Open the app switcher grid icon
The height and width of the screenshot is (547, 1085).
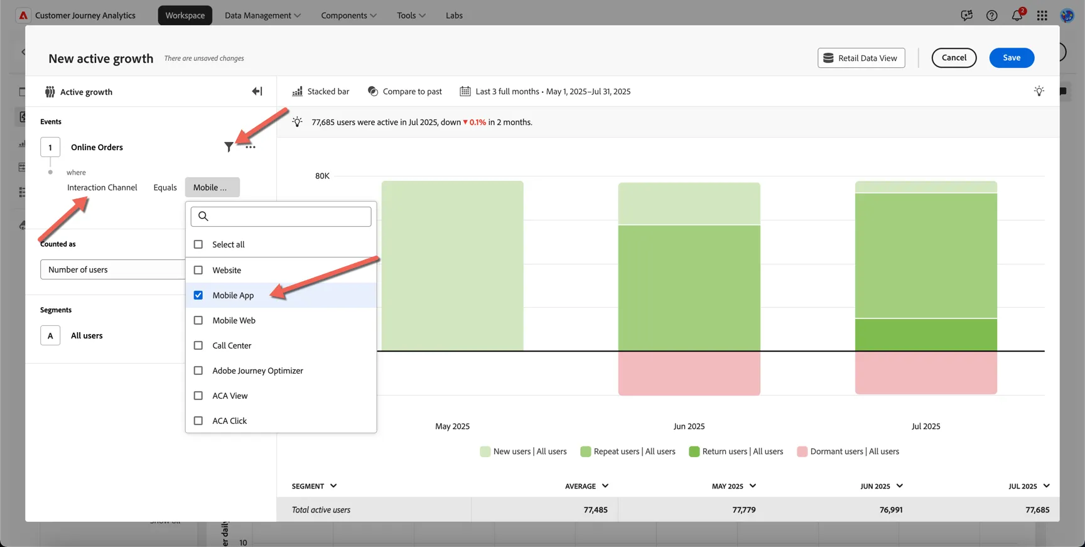(x=1042, y=15)
